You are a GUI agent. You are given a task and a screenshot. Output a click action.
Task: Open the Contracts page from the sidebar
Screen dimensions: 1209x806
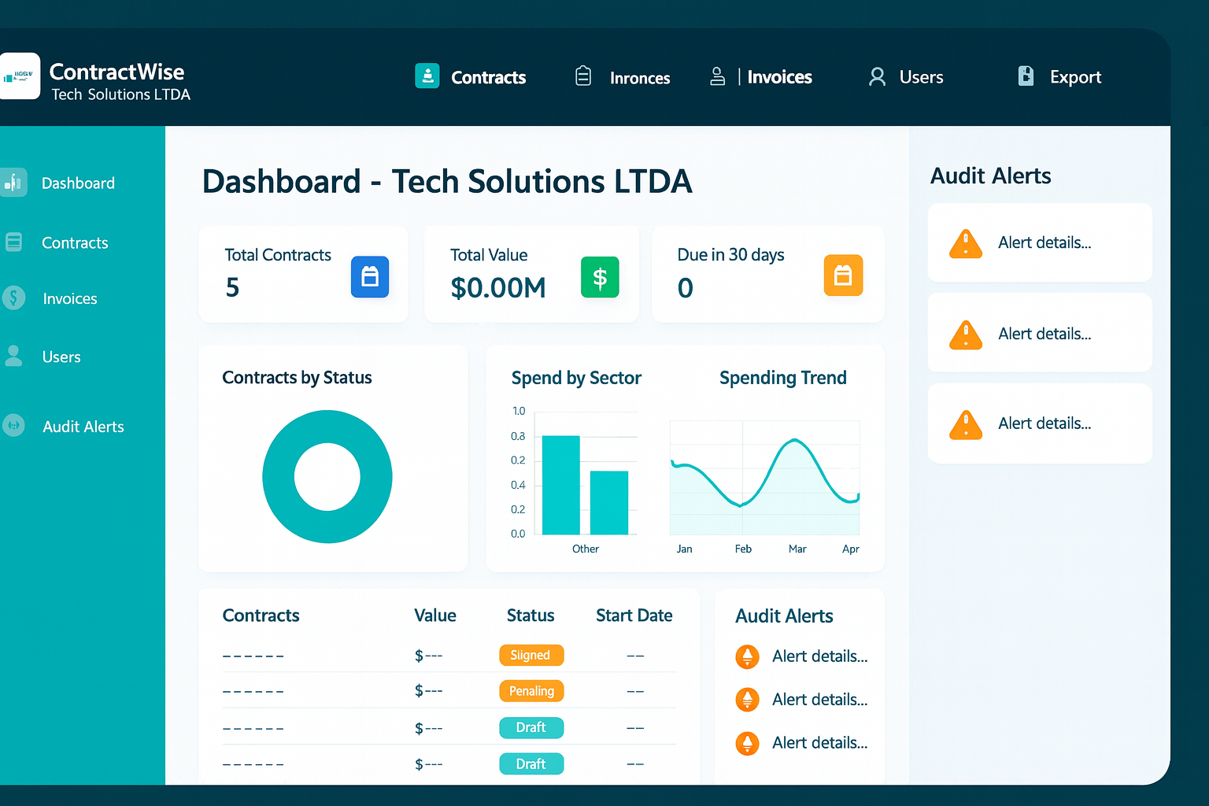[x=75, y=242]
